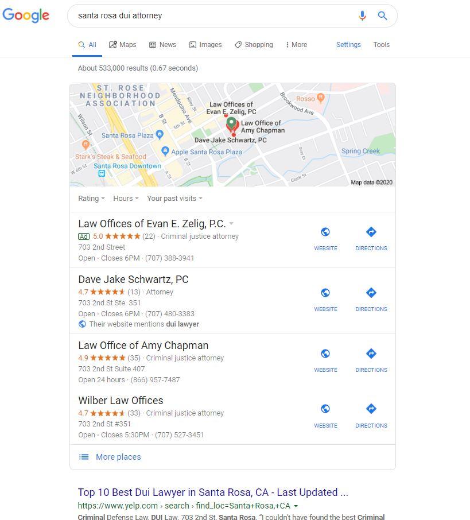Switch to the Images tab

click(x=205, y=44)
